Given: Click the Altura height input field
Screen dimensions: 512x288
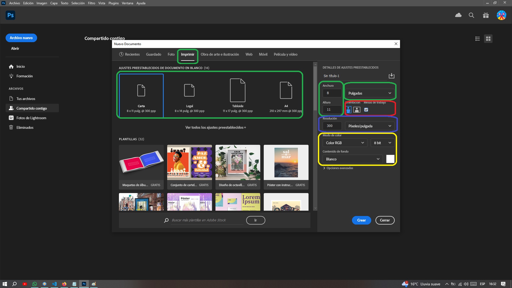Looking at the screenshot, I should click(332, 110).
